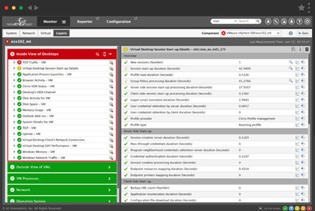Expand the Outlook Add-ins - VM test
The width and height of the screenshot is (315, 211).
coord(14,116)
